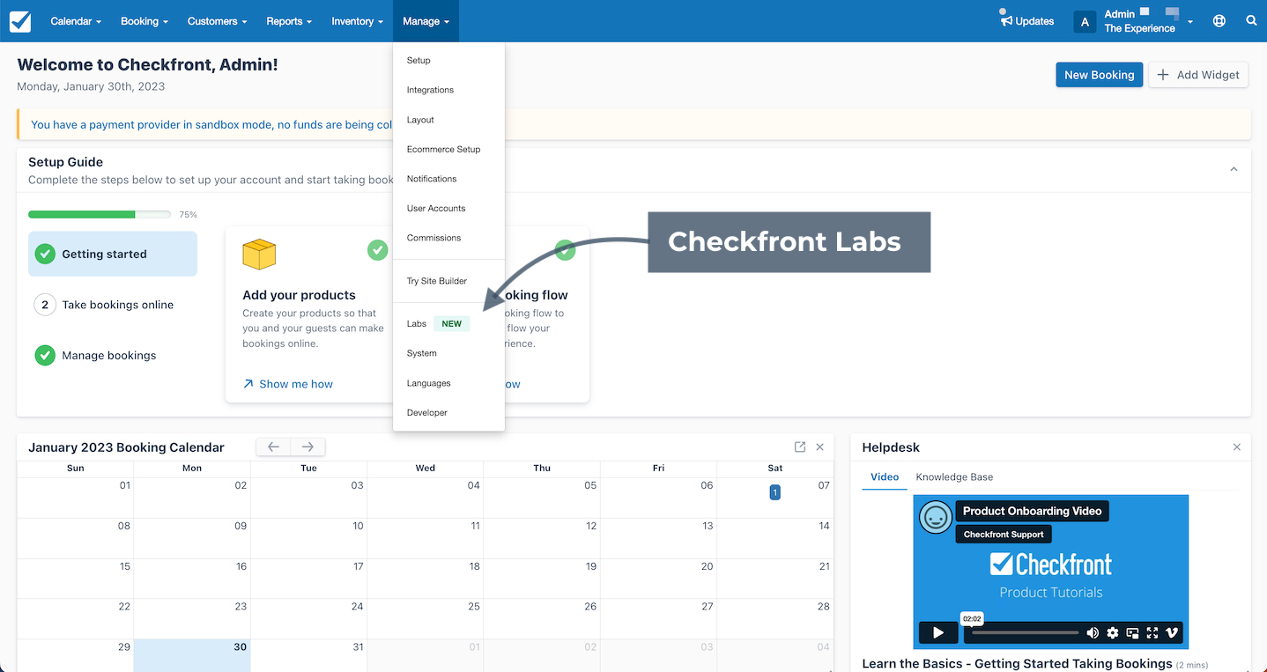Enable picture-in-picture for video
Image resolution: width=1267 pixels, height=672 pixels.
(x=1132, y=632)
